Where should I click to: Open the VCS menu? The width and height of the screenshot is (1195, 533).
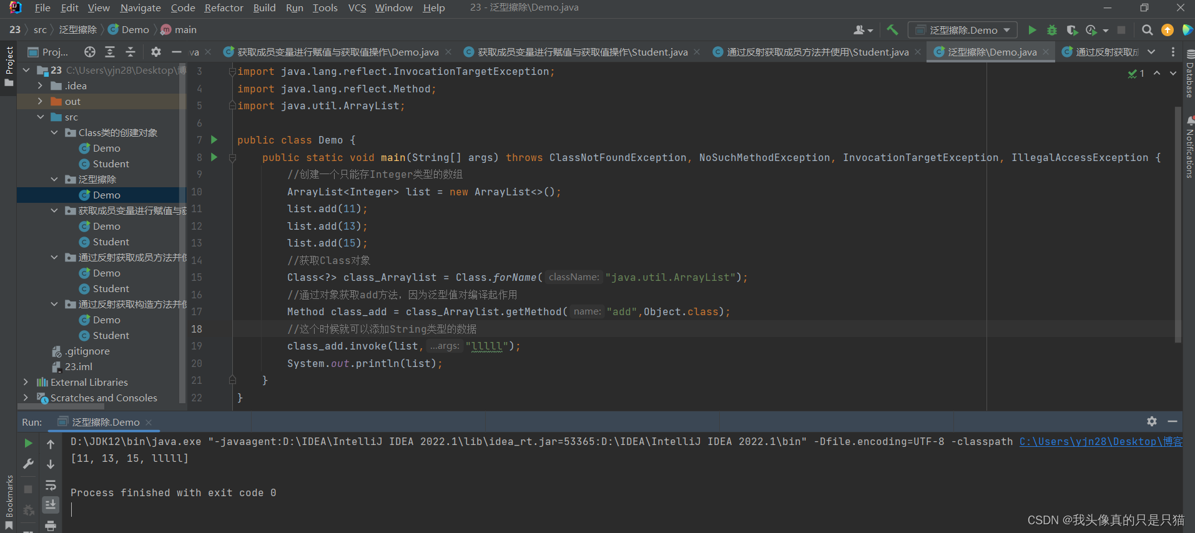pos(357,7)
